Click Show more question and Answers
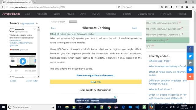196x110 pixels. 96,75
